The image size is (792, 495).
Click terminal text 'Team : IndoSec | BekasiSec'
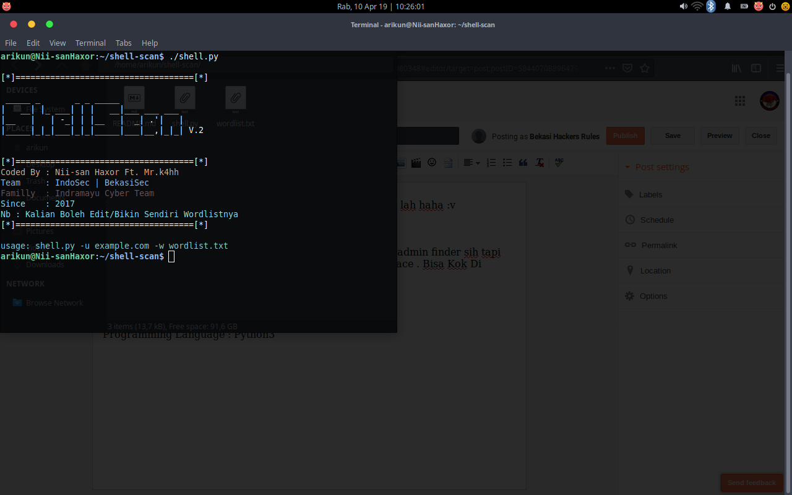(75, 183)
